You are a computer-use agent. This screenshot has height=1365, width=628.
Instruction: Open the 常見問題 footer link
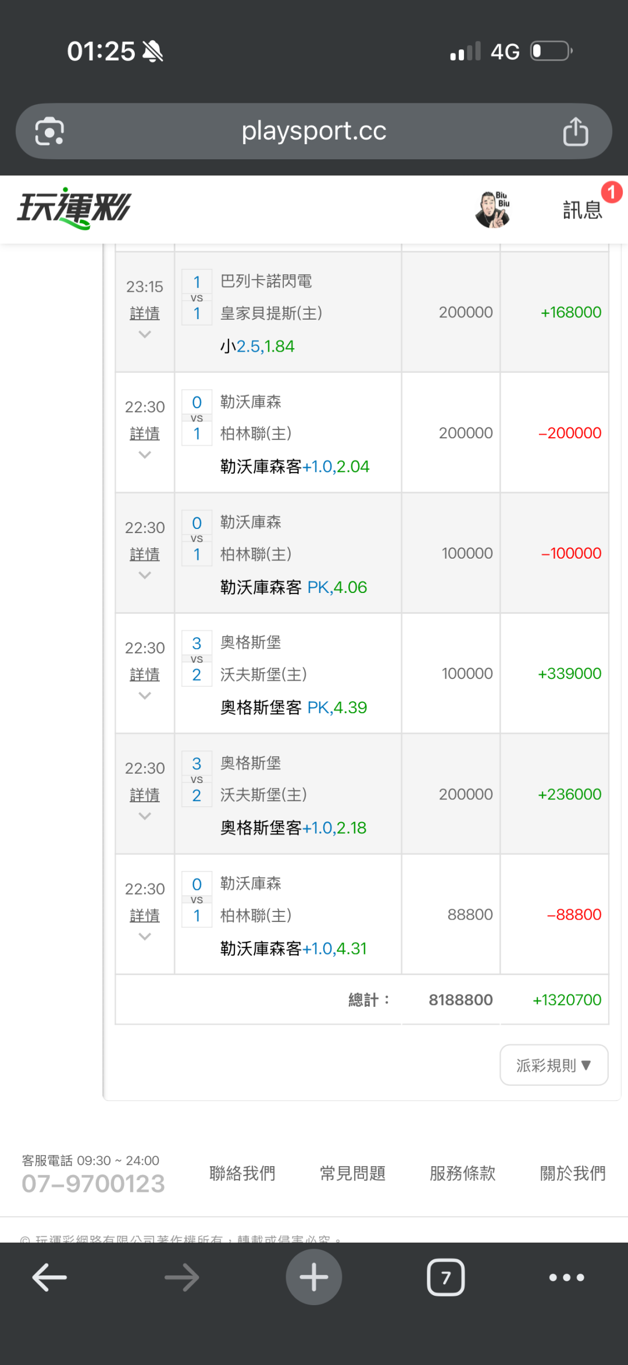(352, 1173)
